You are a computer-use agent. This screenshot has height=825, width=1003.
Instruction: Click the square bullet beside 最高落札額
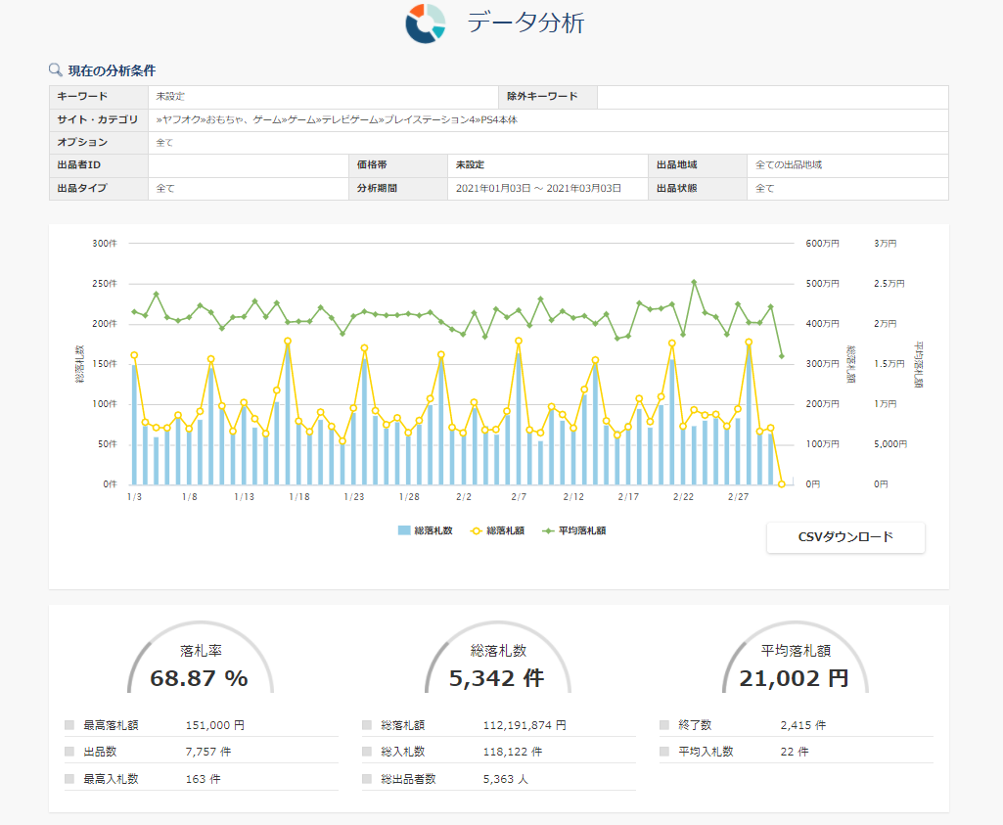69,725
